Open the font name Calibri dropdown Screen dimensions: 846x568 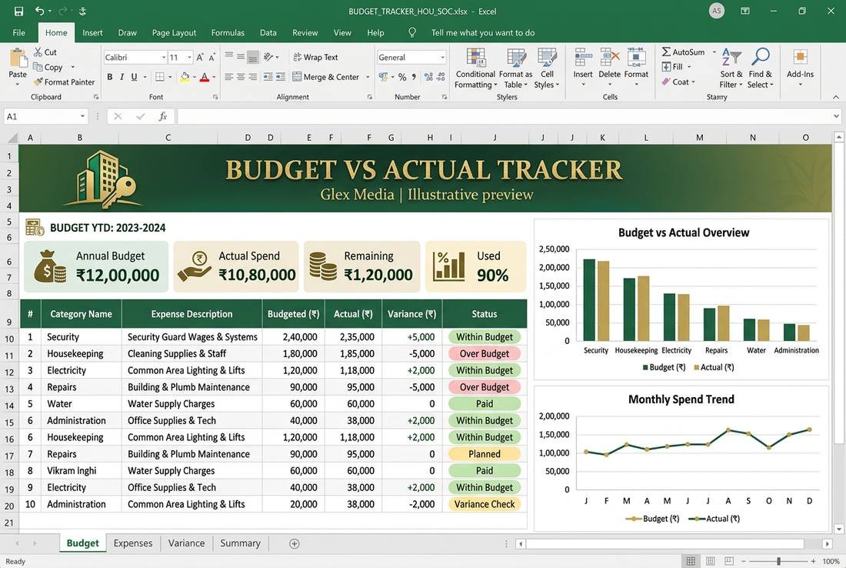[x=164, y=57]
